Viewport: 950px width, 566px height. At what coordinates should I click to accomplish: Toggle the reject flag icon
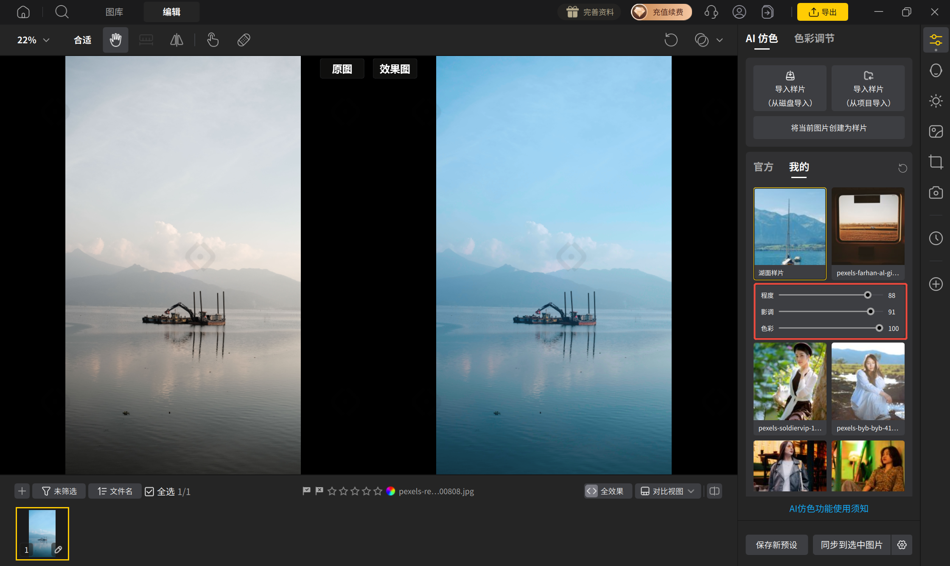point(319,491)
